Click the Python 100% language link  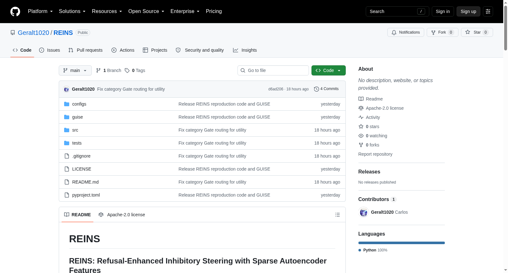pyautogui.click(x=373, y=250)
